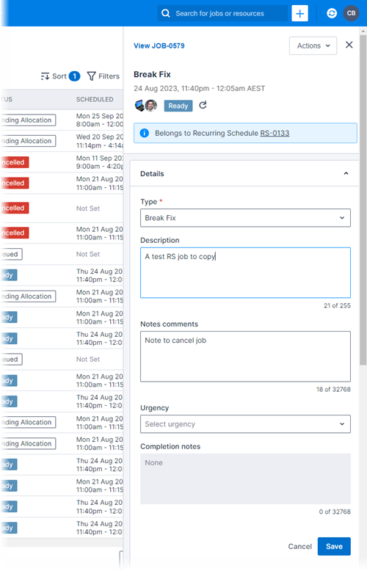The image size is (367, 571).
Task: Click the job title Break Fix heading
Action: point(152,74)
